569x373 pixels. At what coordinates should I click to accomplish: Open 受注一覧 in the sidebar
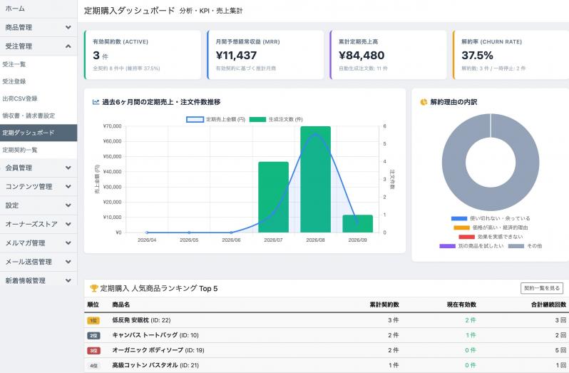click(x=39, y=64)
